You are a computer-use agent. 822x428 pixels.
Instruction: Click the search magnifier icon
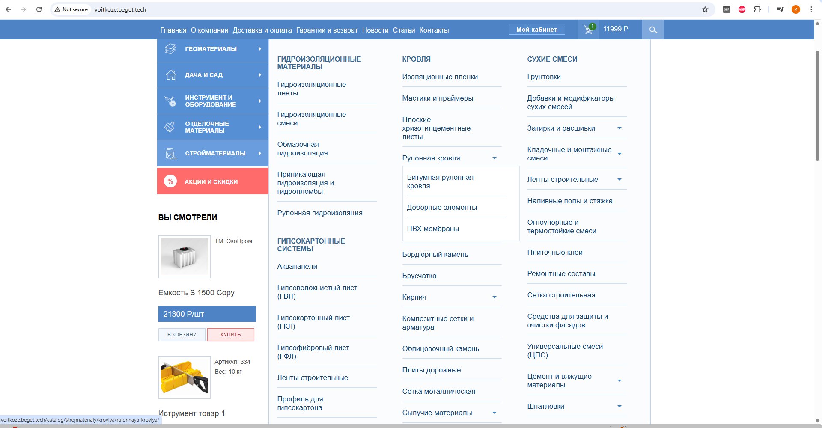(x=653, y=30)
